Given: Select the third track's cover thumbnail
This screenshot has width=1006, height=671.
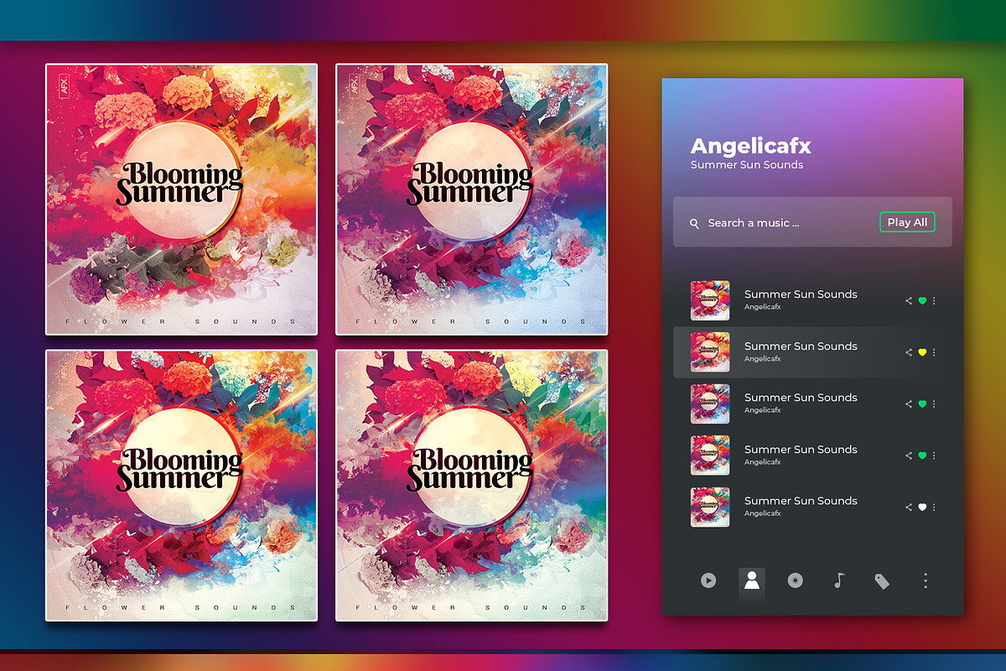Looking at the screenshot, I should (710, 403).
